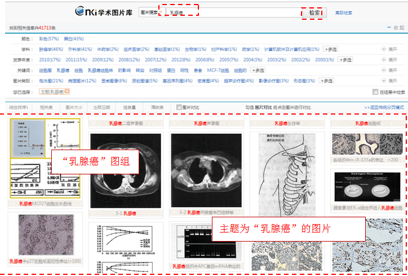
Task: Click 返回传统分页模式 link
Action: click(384, 107)
